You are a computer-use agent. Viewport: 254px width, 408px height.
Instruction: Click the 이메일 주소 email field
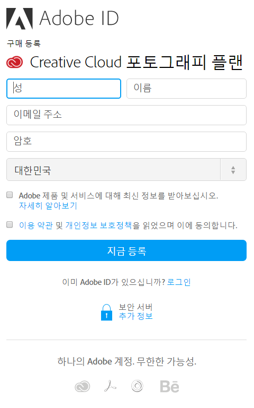pos(126,115)
